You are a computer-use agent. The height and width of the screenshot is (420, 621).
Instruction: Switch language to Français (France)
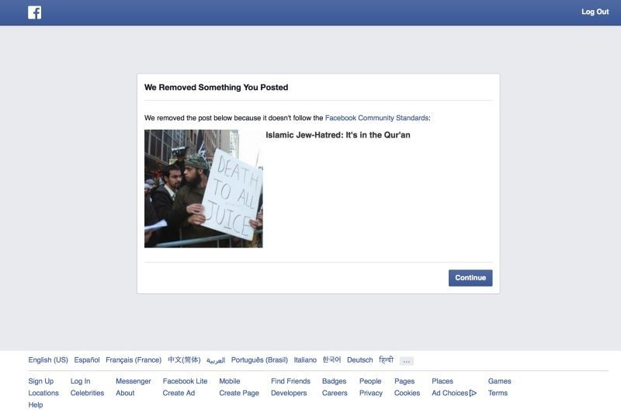pos(134,359)
